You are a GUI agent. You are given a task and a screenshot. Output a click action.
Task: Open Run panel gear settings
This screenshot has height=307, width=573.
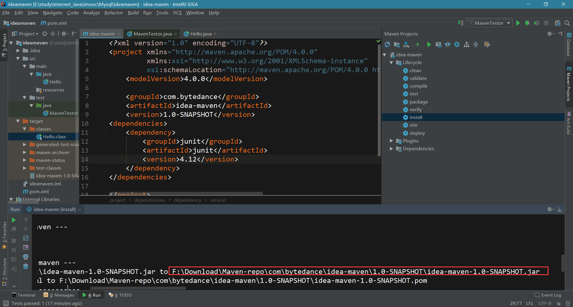point(550,209)
